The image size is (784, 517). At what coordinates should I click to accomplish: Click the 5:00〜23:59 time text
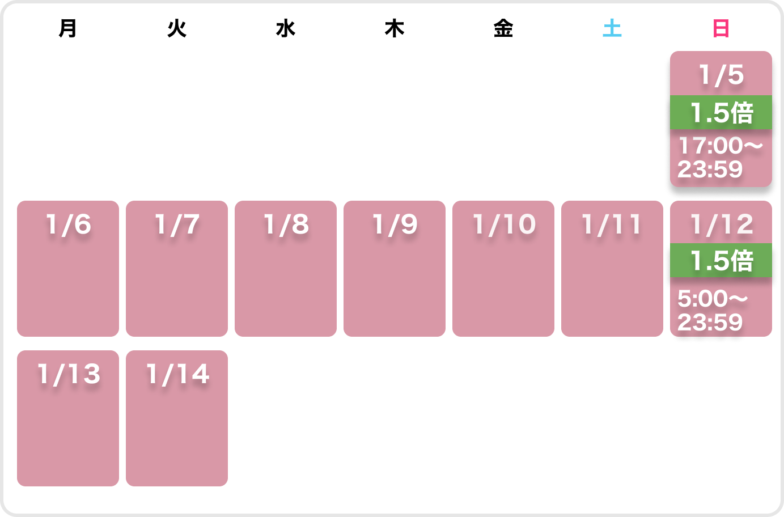(712, 311)
